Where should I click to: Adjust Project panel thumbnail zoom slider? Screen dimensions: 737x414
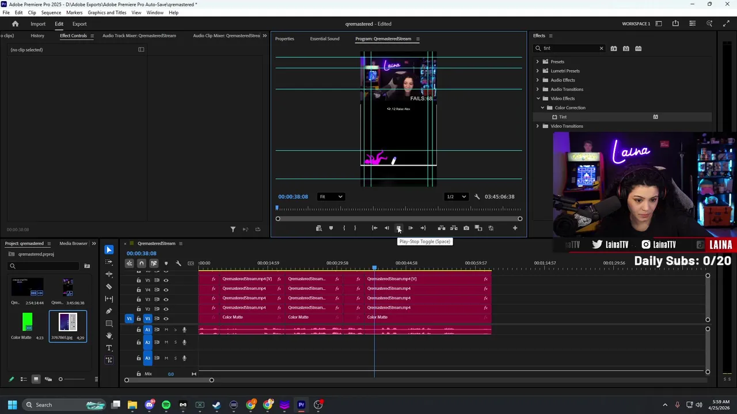click(60, 379)
